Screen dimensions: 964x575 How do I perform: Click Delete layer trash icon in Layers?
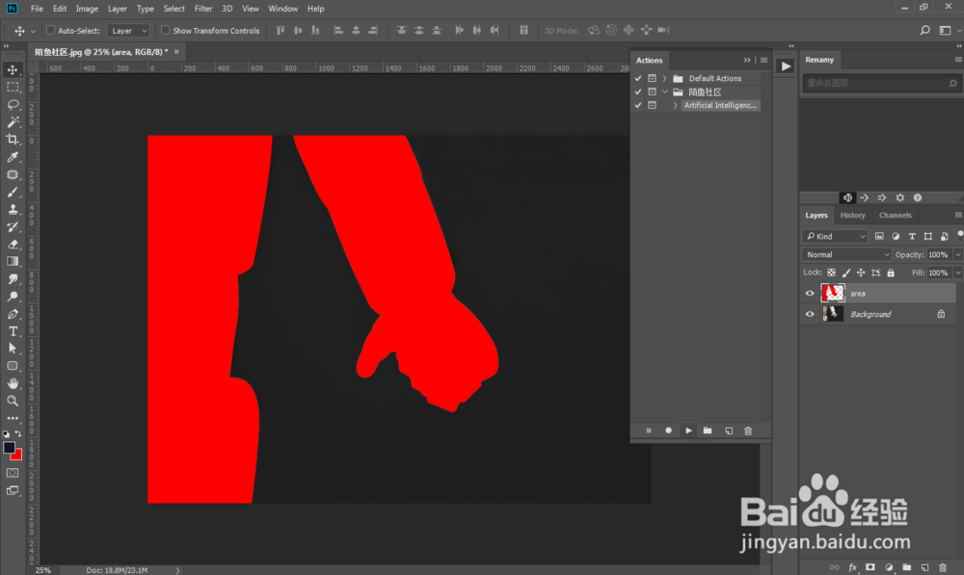tap(943, 567)
